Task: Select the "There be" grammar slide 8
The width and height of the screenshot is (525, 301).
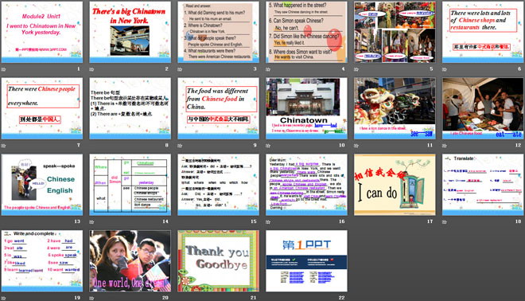Action: coord(130,108)
